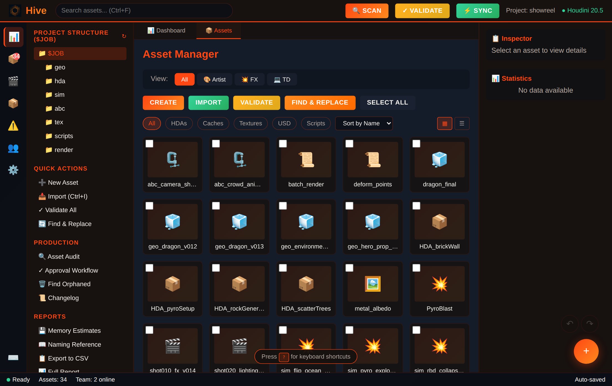Select the TD view mode
This screenshot has width=612, height=386.
coord(282,80)
